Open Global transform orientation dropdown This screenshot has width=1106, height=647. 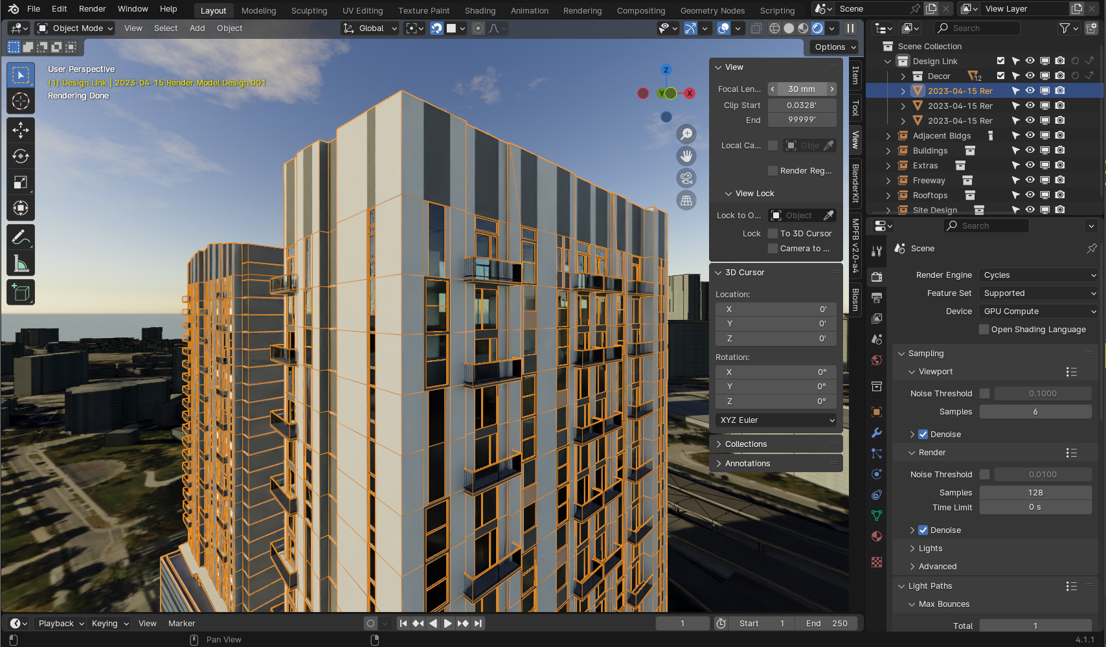370,28
